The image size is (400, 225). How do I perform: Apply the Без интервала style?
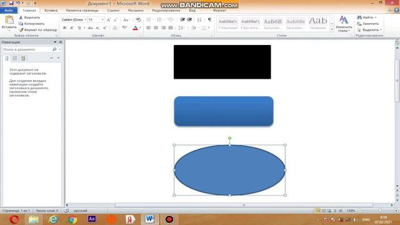250,24
